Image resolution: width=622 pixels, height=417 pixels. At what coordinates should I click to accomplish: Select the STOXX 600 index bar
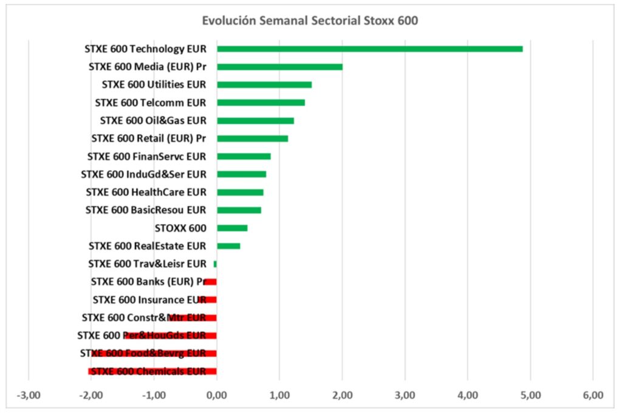click(232, 228)
